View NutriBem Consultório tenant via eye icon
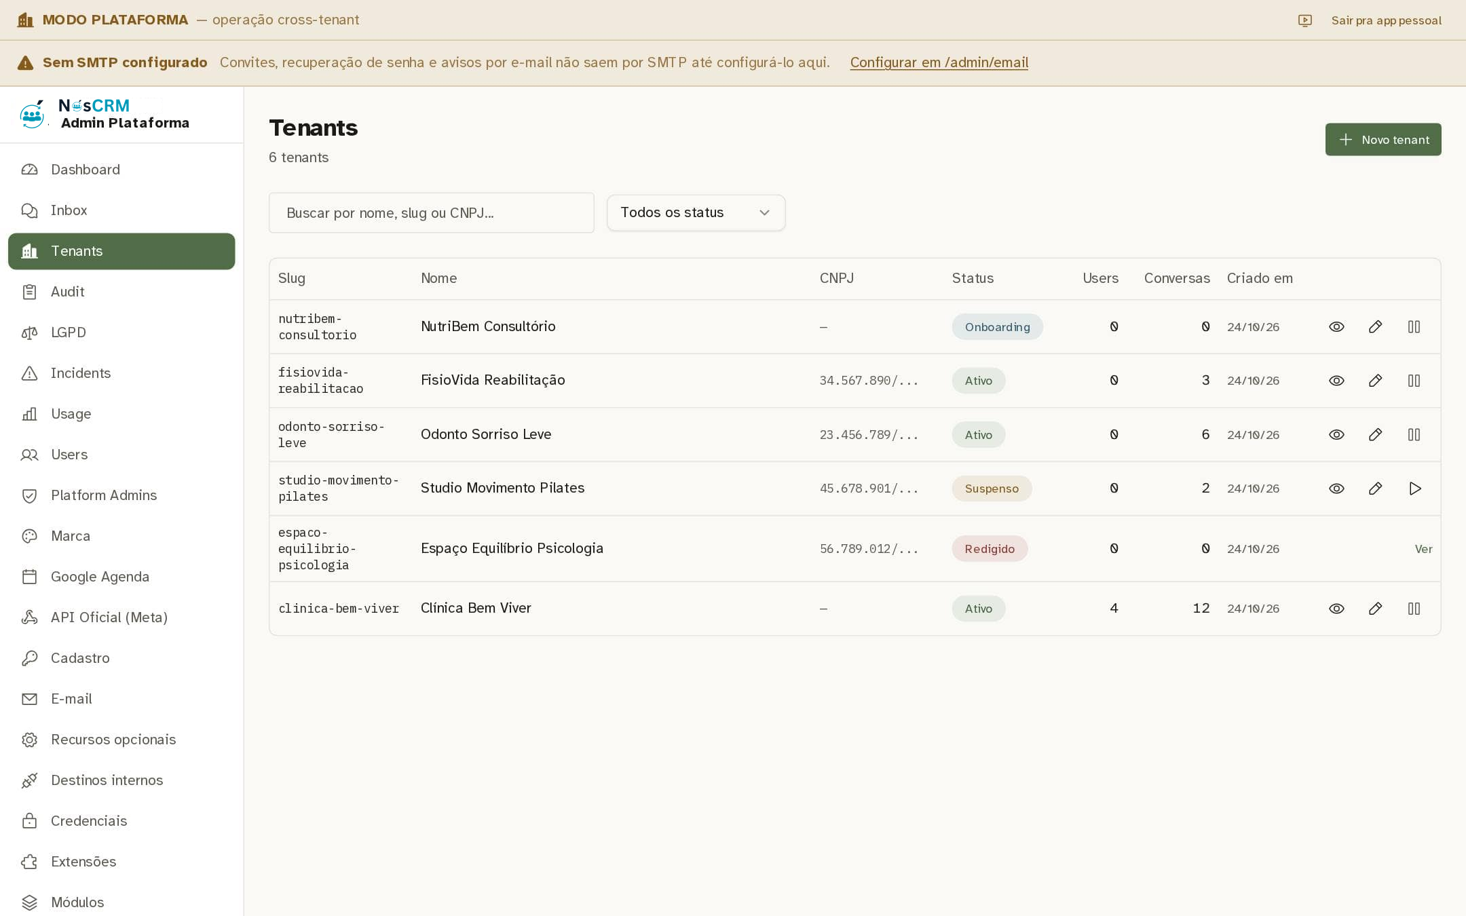1466x916 pixels. pyautogui.click(x=1336, y=326)
